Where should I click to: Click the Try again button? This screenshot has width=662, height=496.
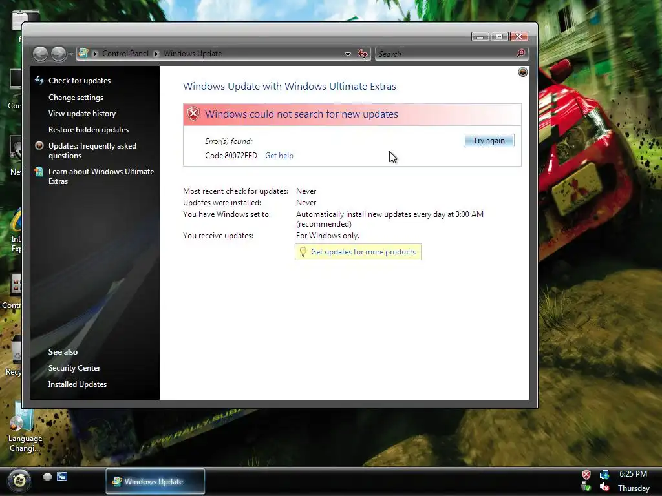[489, 140]
